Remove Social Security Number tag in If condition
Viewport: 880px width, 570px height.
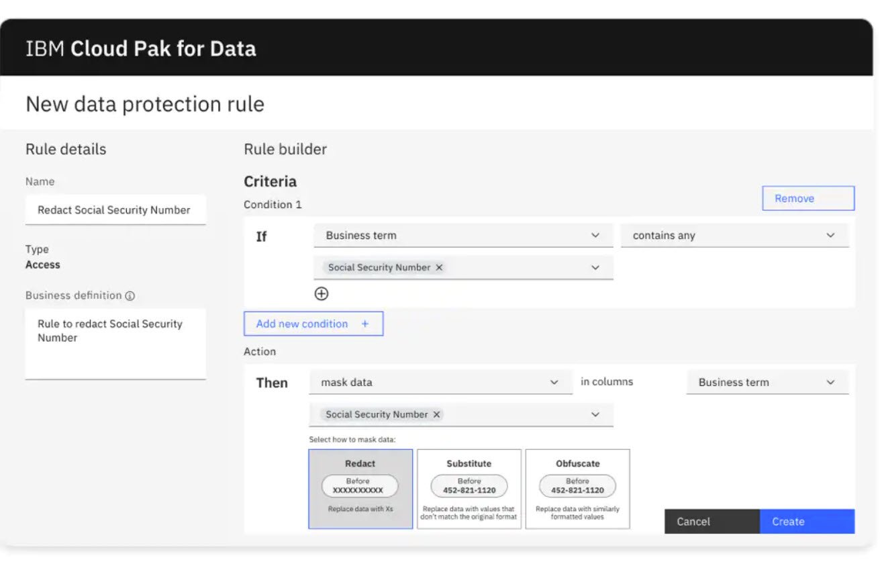pyautogui.click(x=439, y=267)
